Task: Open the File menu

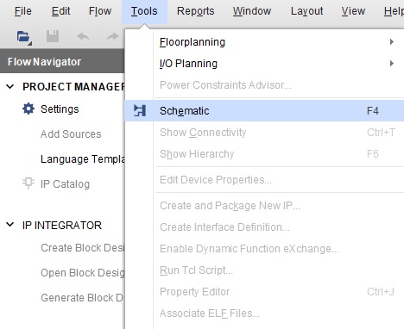Action: [23, 11]
